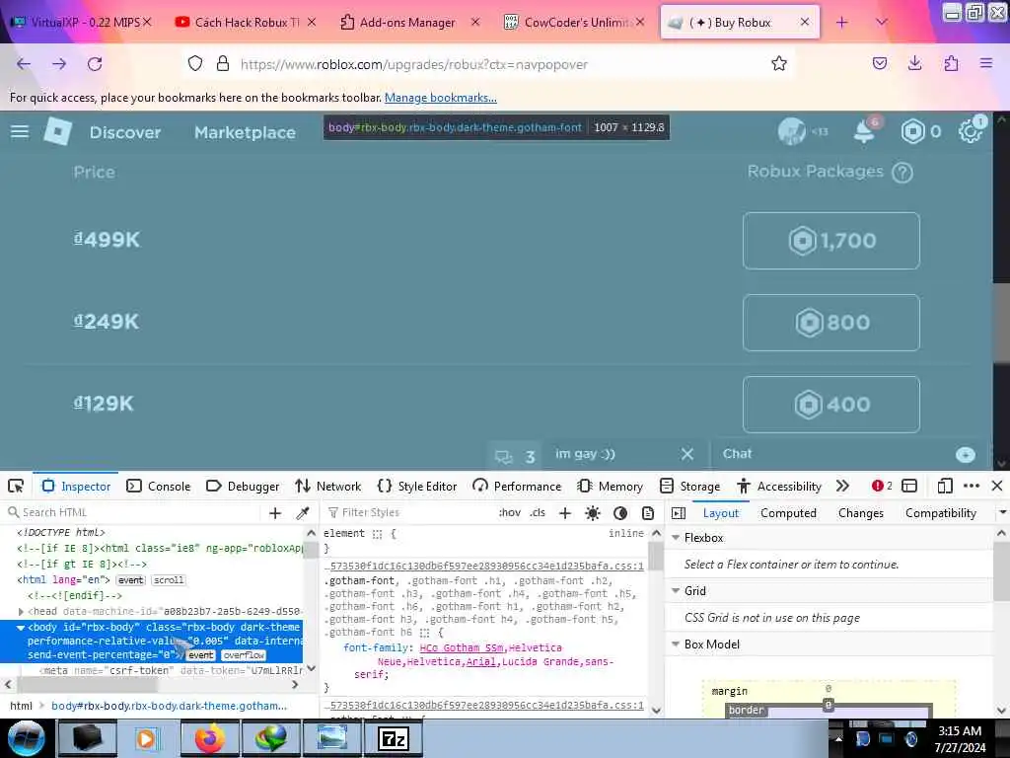Image resolution: width=1010 pixels, height=758 pixels.
Task: Click the Roblox logo home icon
Action: point(57,131)
